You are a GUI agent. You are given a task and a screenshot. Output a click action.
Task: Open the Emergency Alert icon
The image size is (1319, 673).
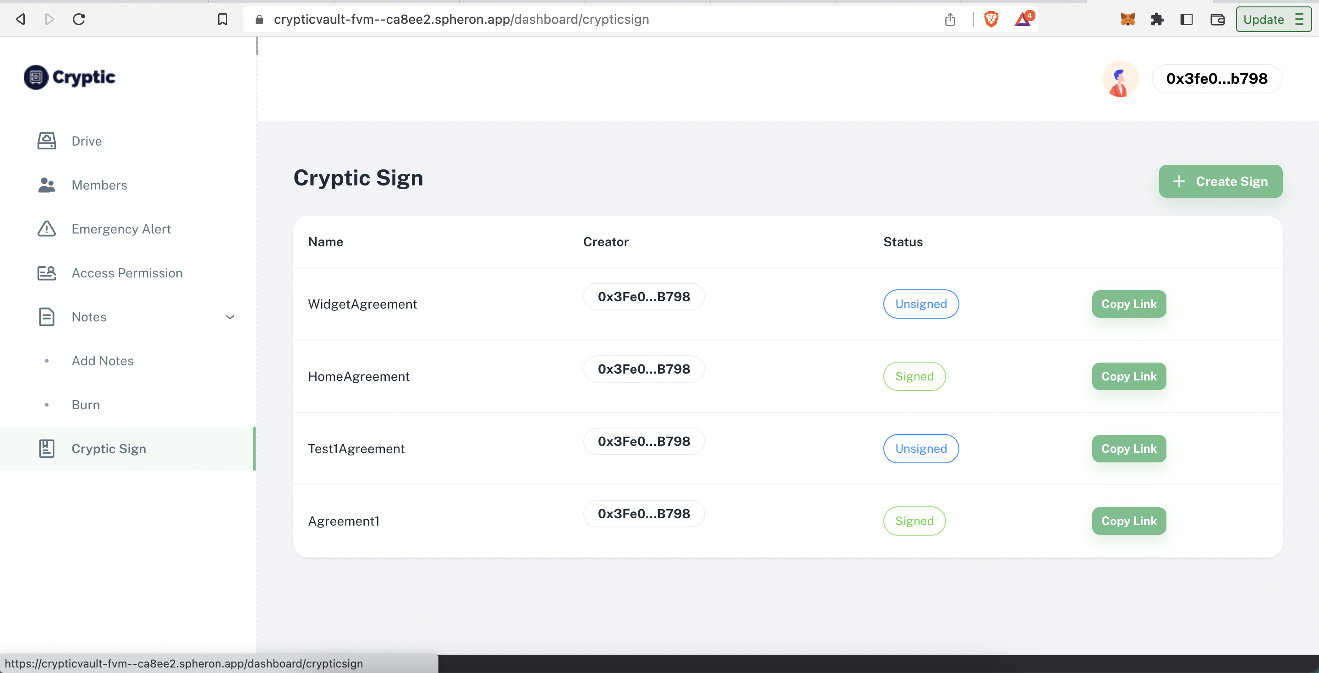[x=45, y=228]
